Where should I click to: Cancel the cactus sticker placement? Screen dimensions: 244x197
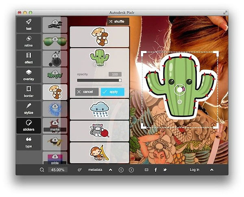click(87, 92)
